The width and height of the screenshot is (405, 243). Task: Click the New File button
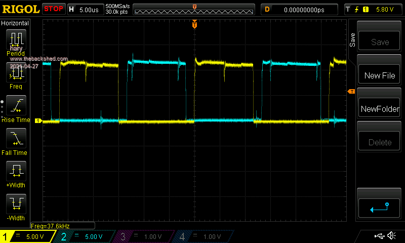click(x=379, y=75)
